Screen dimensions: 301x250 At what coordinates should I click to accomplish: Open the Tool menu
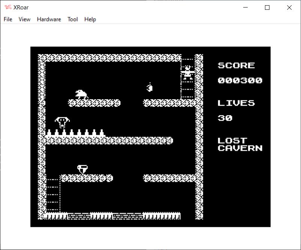point(72,19)
